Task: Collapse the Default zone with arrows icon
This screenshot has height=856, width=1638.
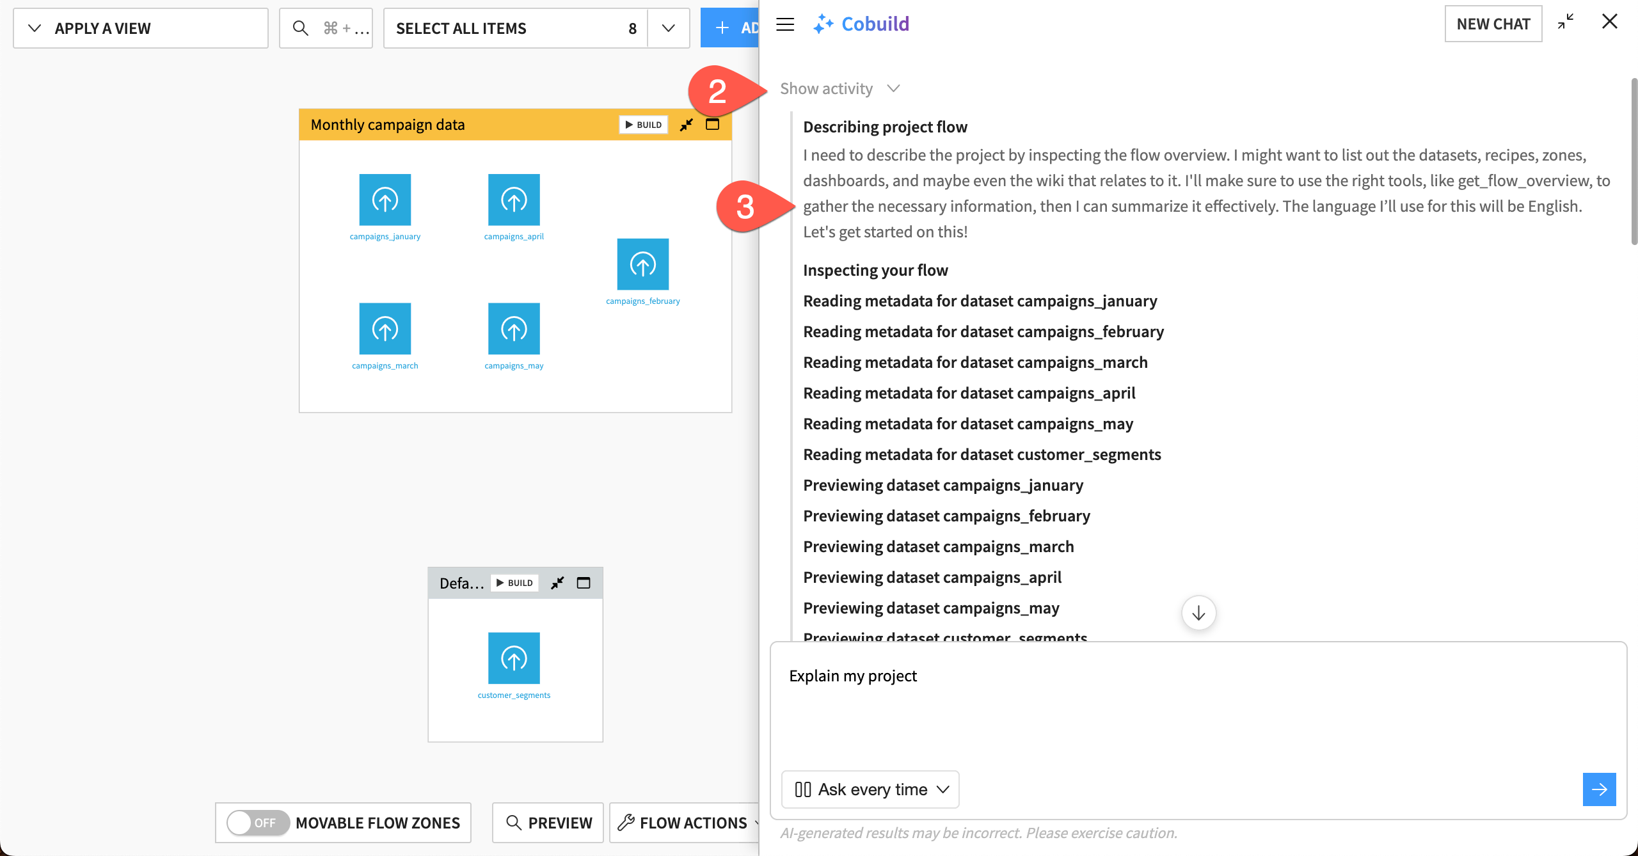Action: (557, 583)
